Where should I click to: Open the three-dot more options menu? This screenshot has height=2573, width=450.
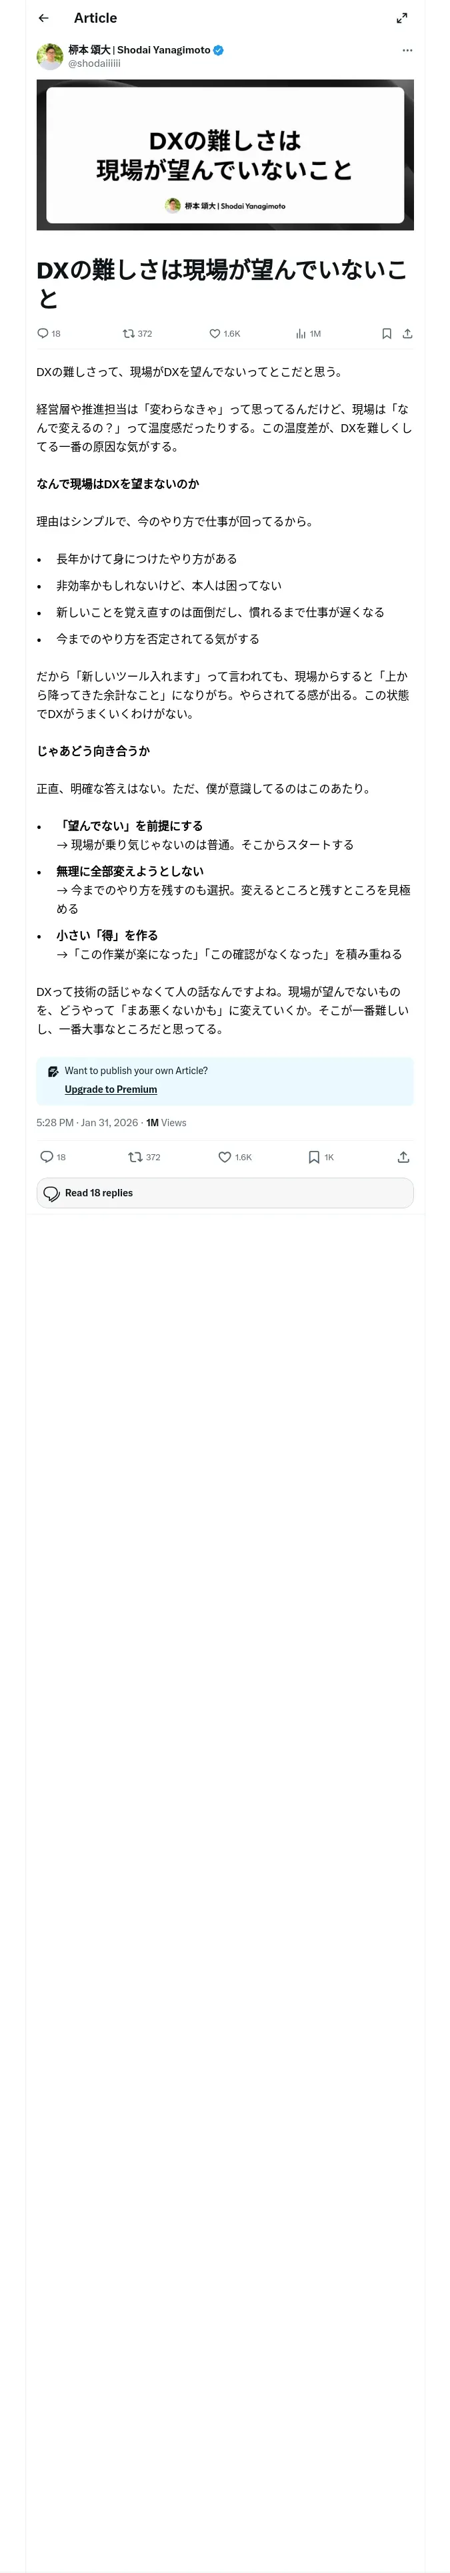click(x=407, y=50)
